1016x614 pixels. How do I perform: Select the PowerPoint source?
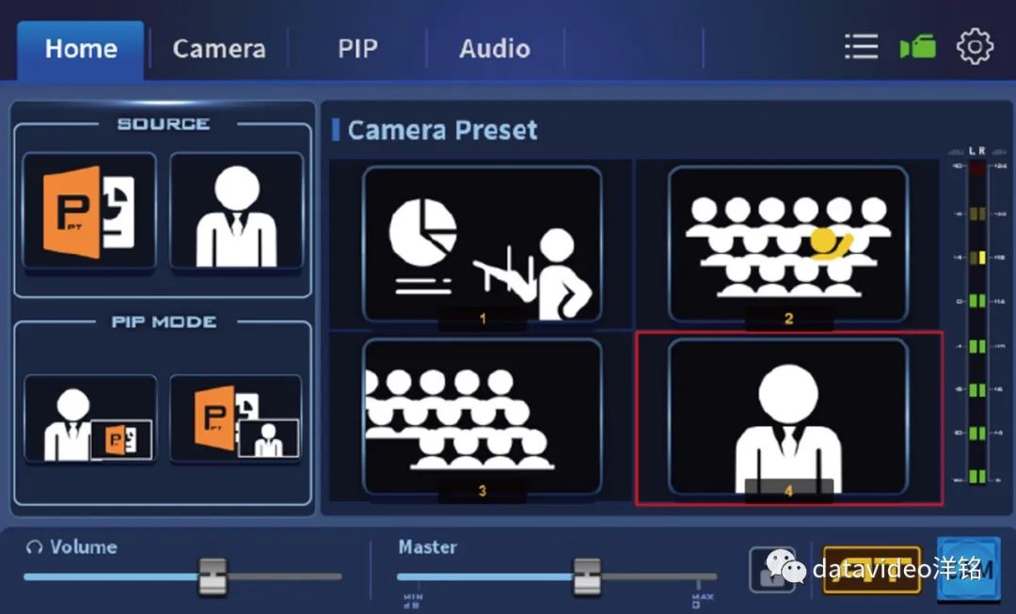tap(89, 212)
